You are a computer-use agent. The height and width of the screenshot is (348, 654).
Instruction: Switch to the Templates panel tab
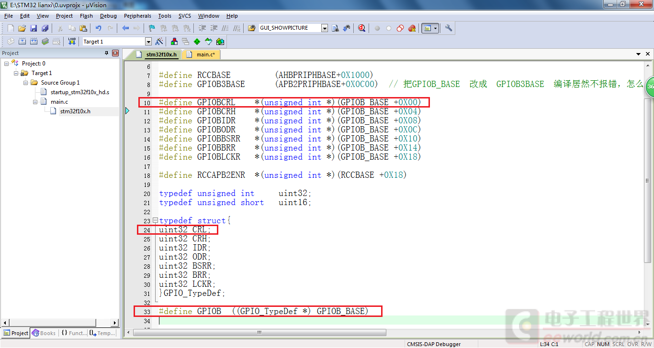pos(102,333)
